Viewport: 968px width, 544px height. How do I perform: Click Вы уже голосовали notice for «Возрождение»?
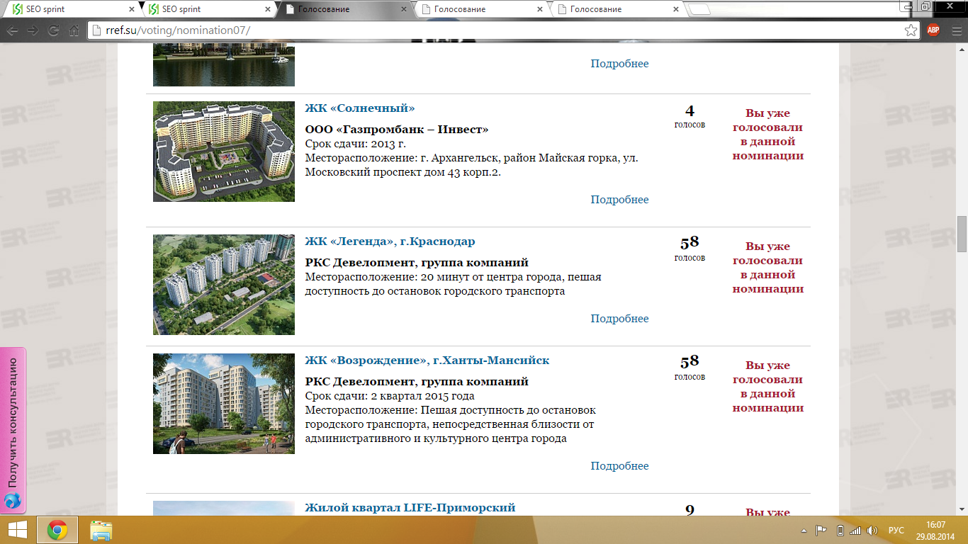(768, 387)
